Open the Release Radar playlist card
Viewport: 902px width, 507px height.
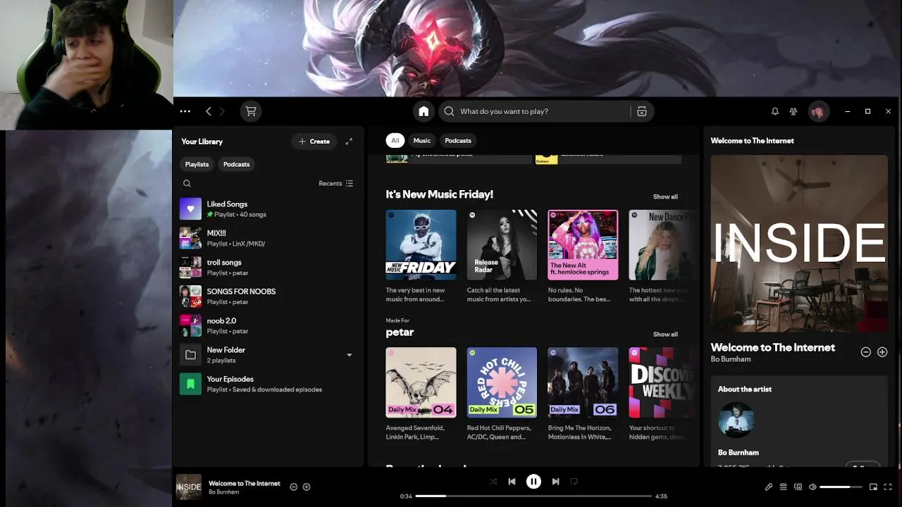(502, 257)
